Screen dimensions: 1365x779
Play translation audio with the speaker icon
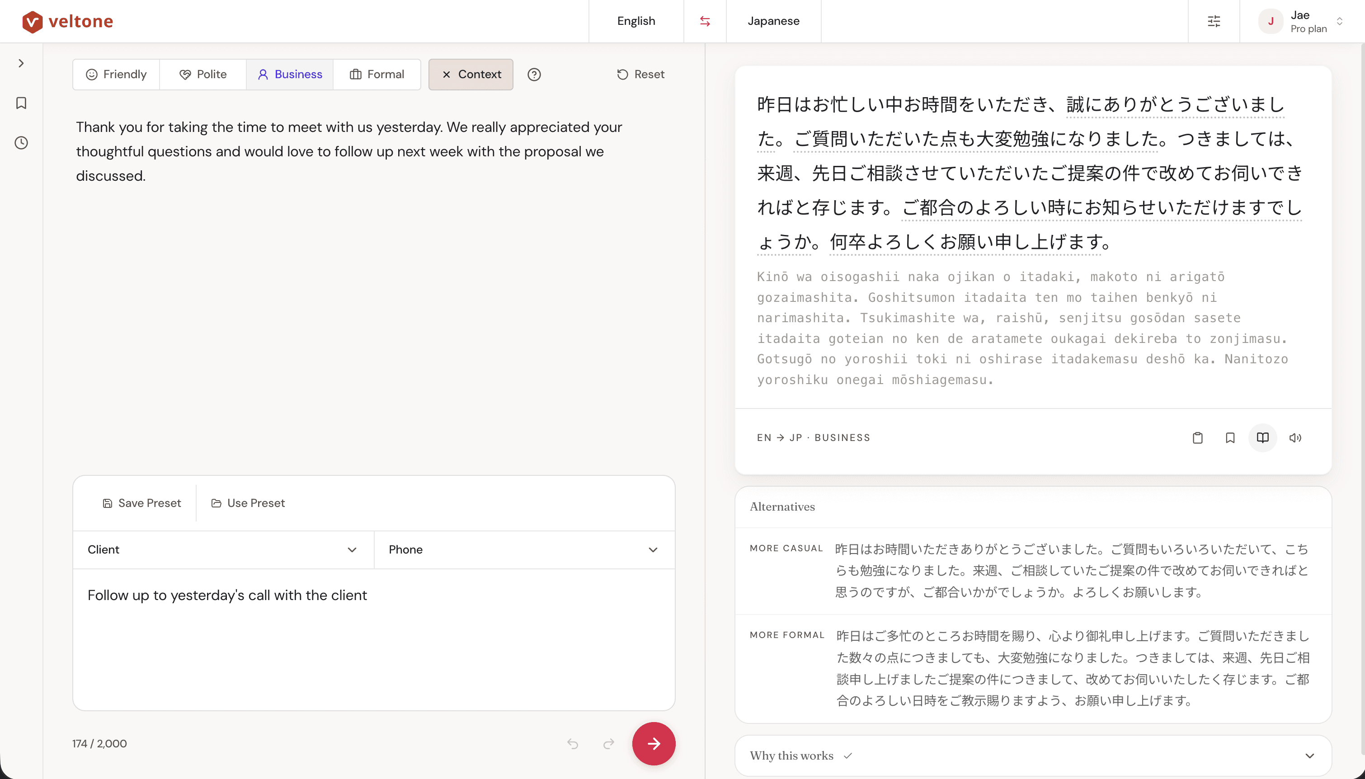[1295, 438]
